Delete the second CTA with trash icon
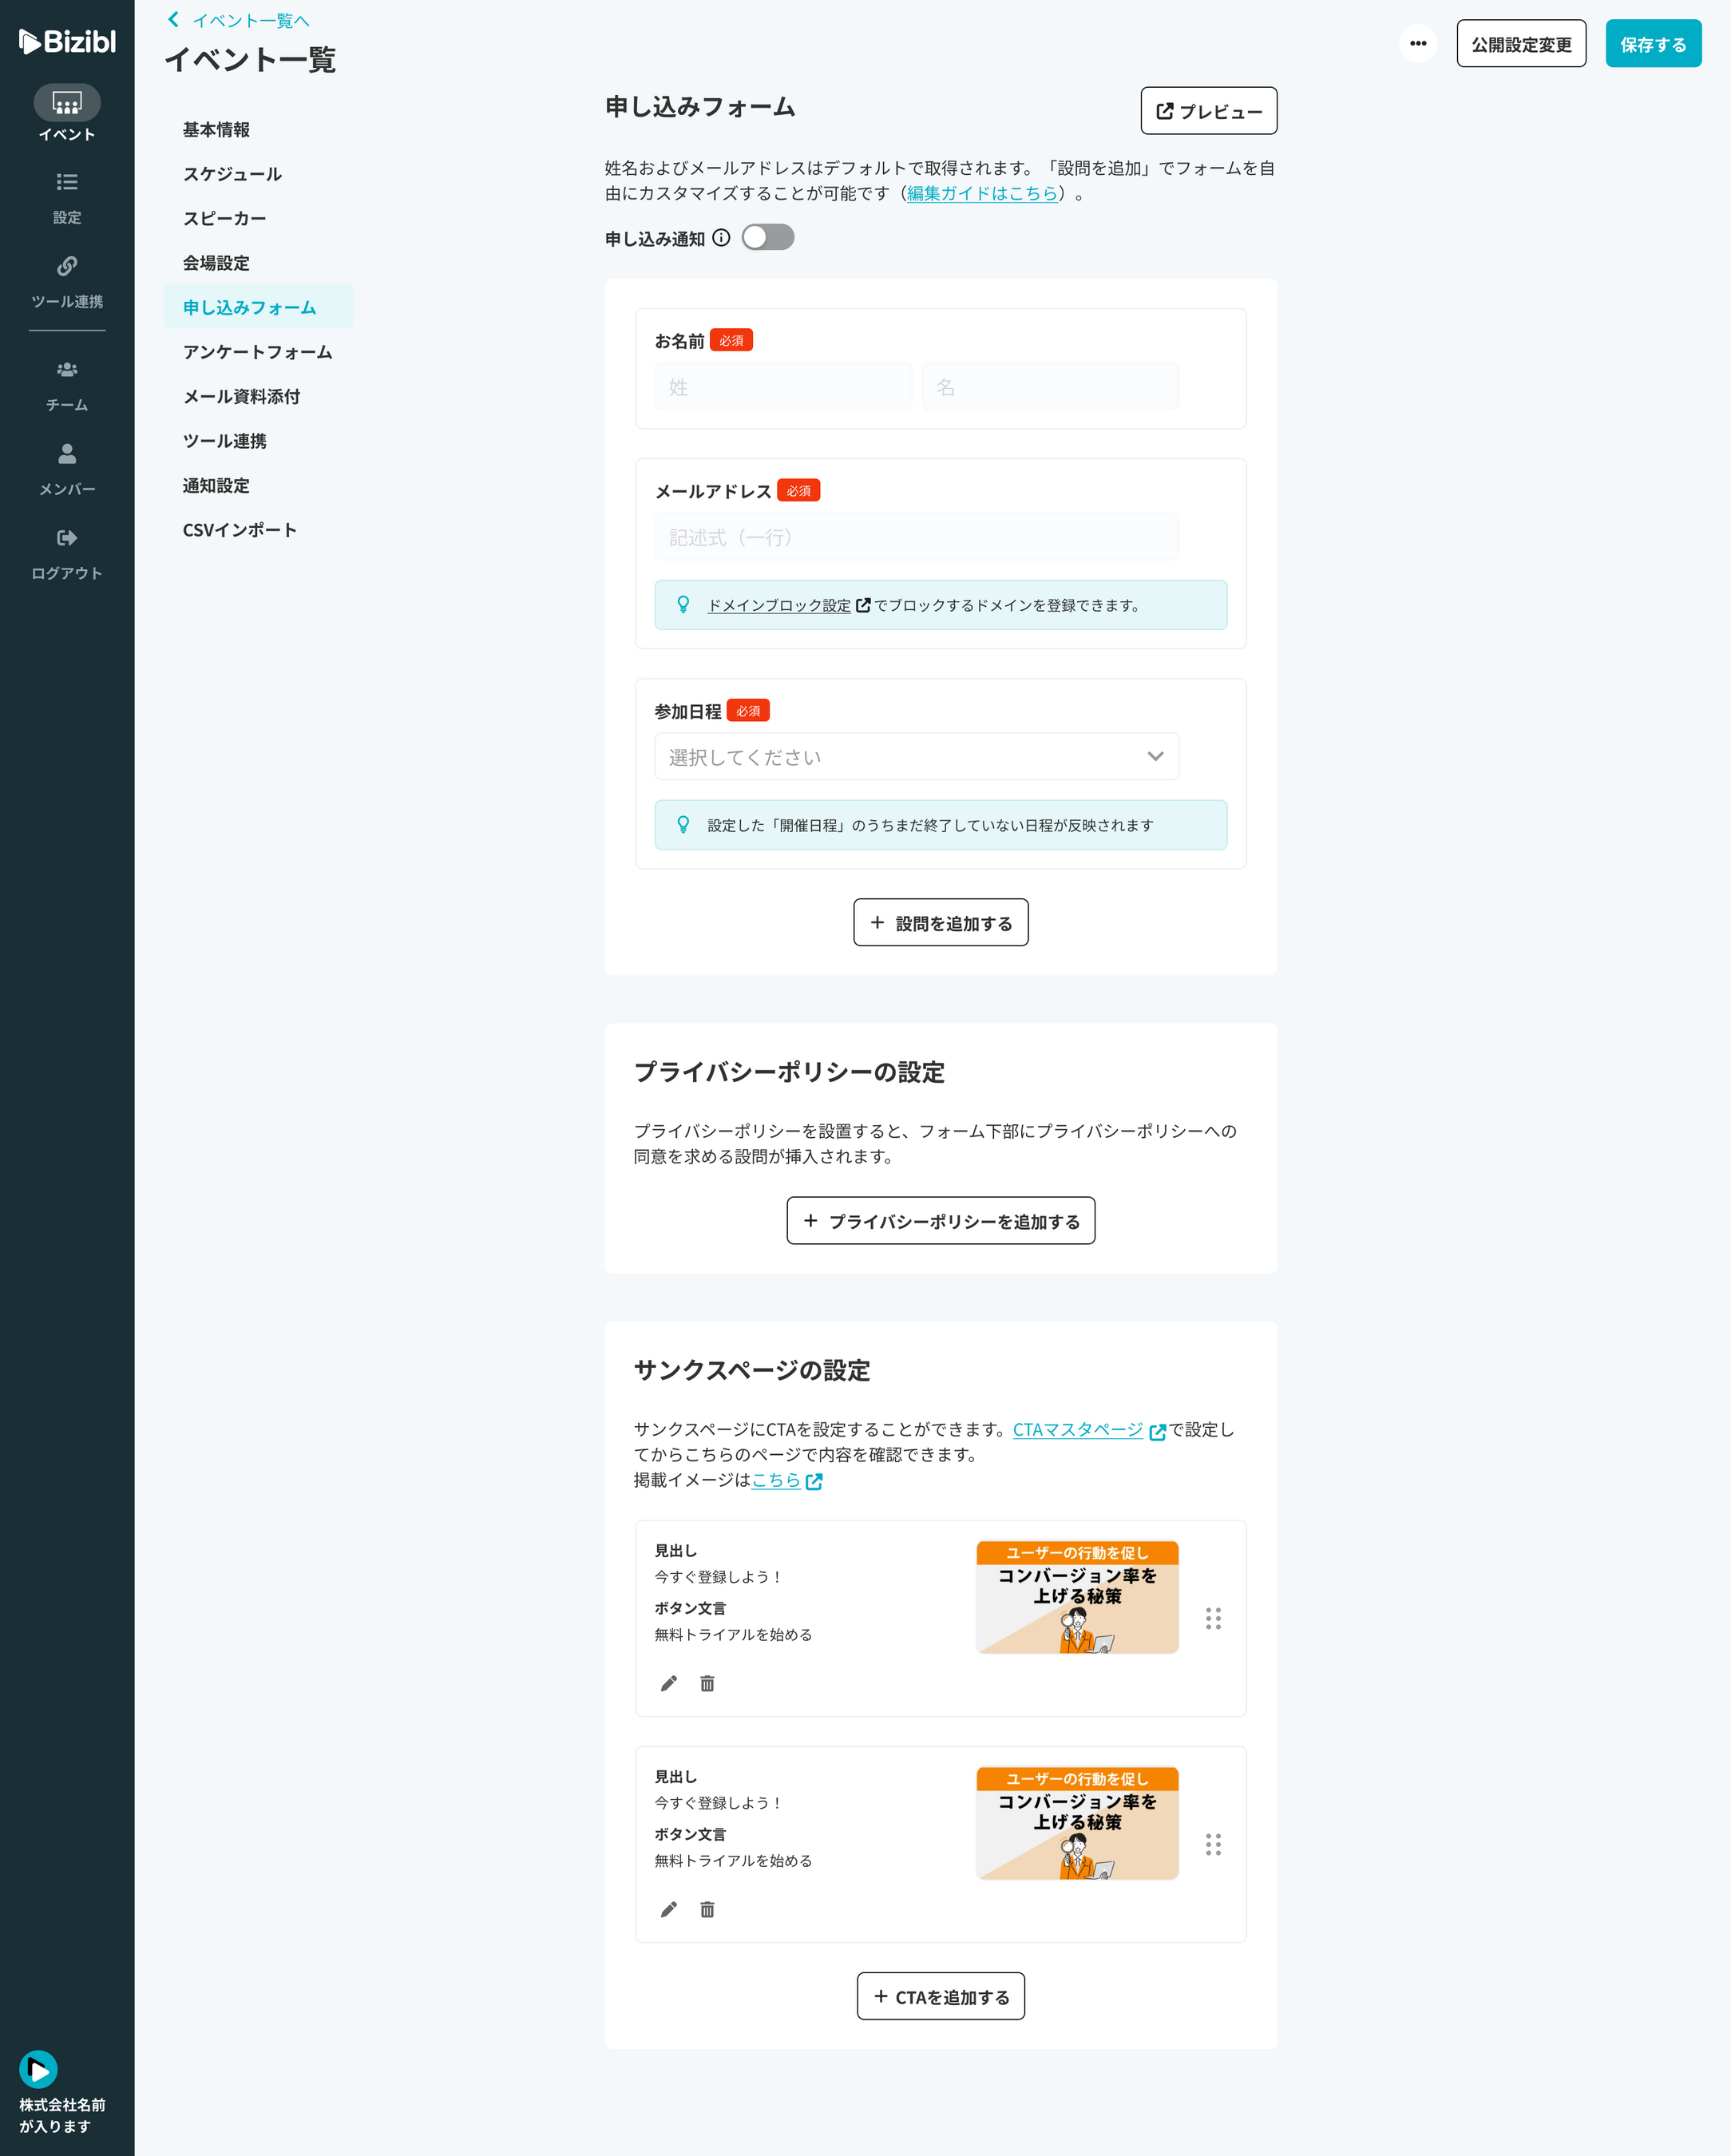This screenshot has width=1731, height=2156. 707,1910
